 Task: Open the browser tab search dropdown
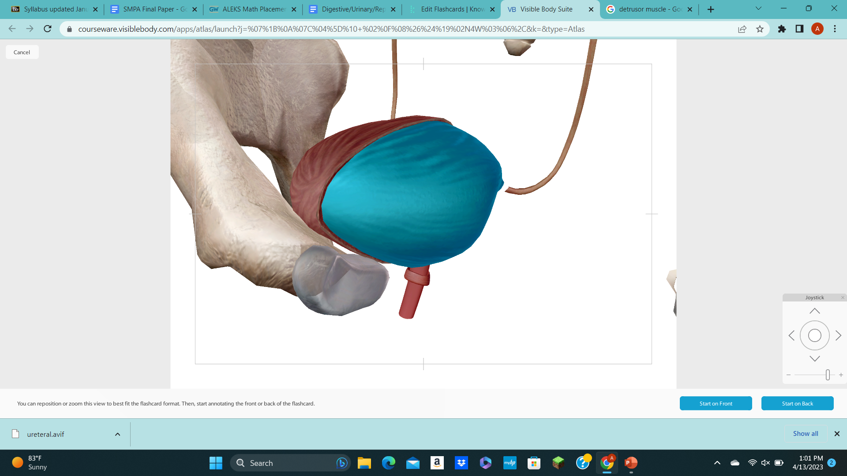point(758,7)
